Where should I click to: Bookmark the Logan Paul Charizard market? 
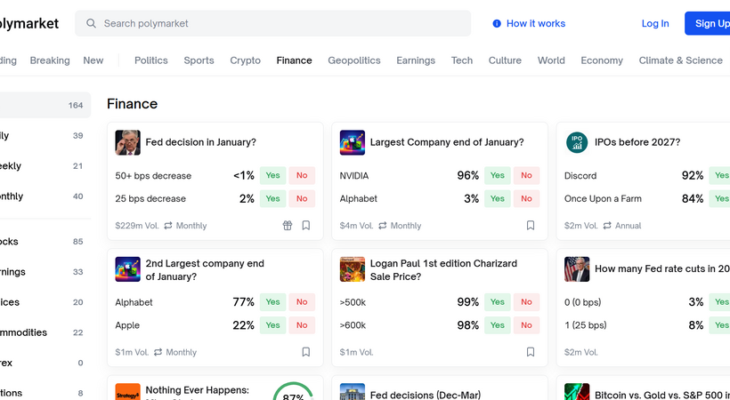pos(531,352)
